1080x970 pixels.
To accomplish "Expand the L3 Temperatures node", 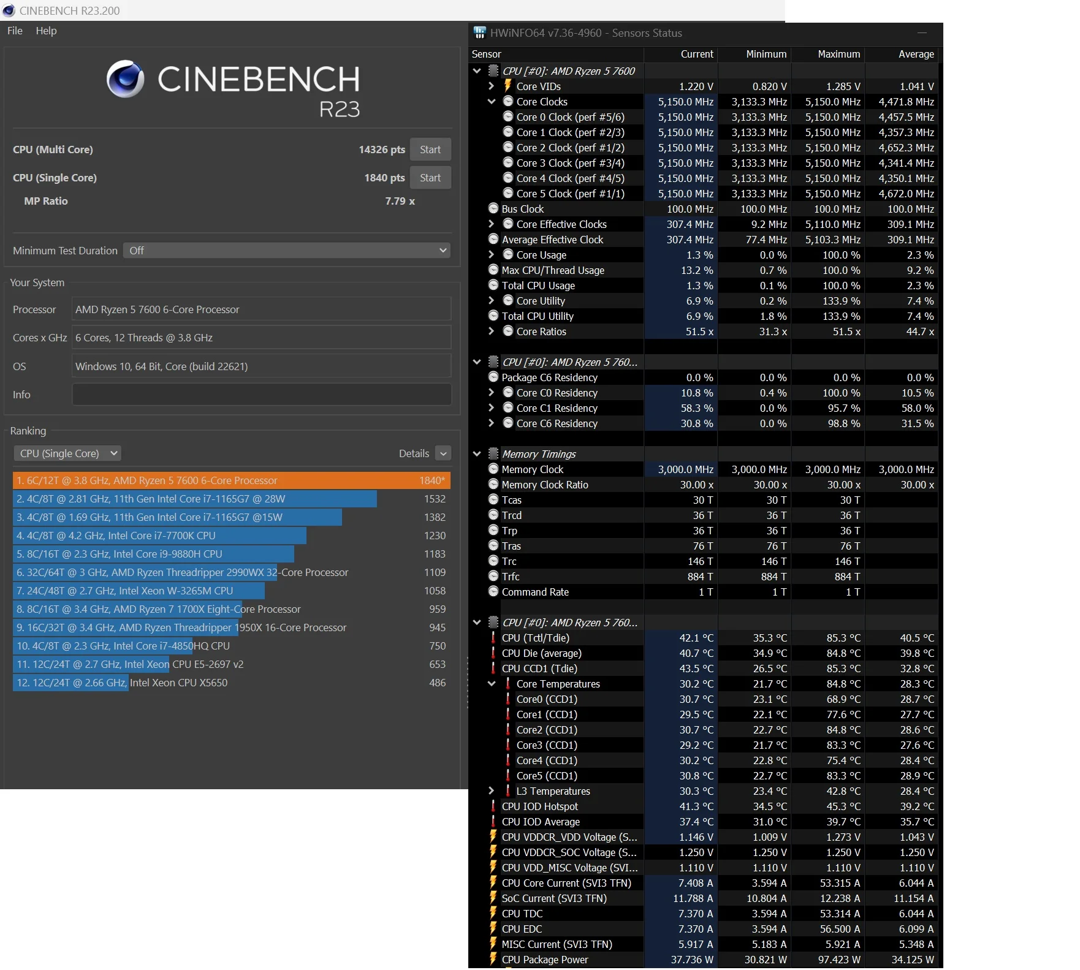I will click(x=492, y=790).
